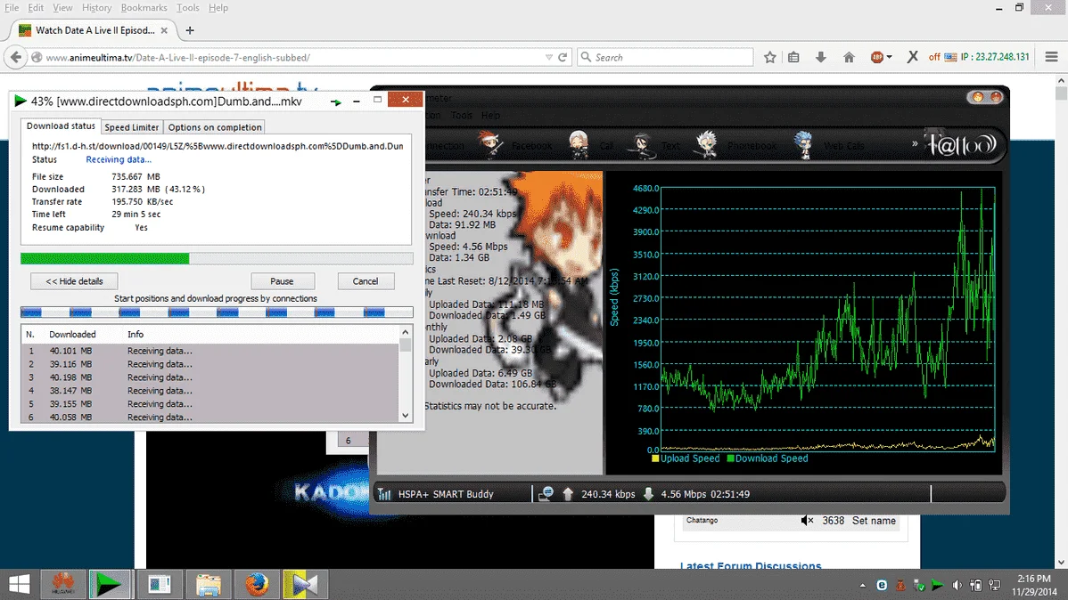Switch to Speed Limiter tab
The width and height of the screenshot is (1068, 600).
(131, 127)
